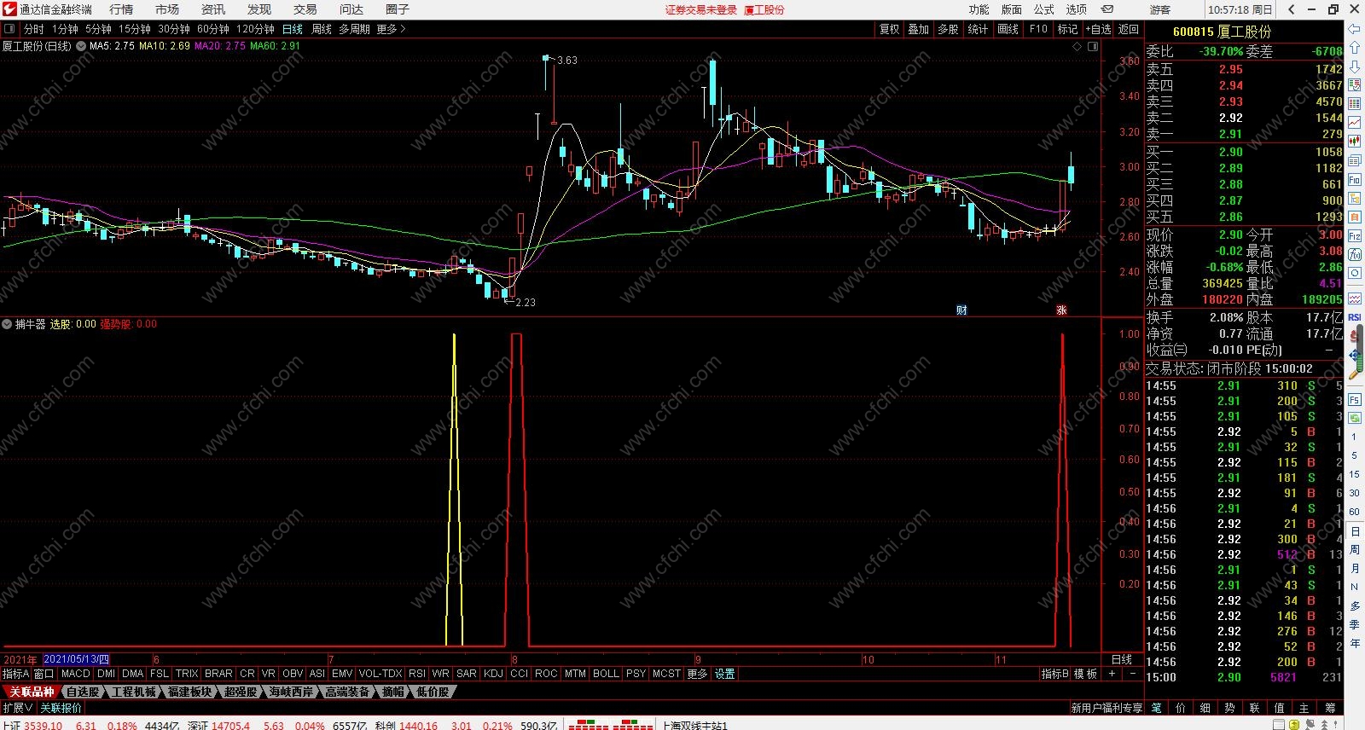Open the 捕牛器 indicator dropdown circle
Viewport: 1365px width, 730px height.
click(x=7, y=324)
